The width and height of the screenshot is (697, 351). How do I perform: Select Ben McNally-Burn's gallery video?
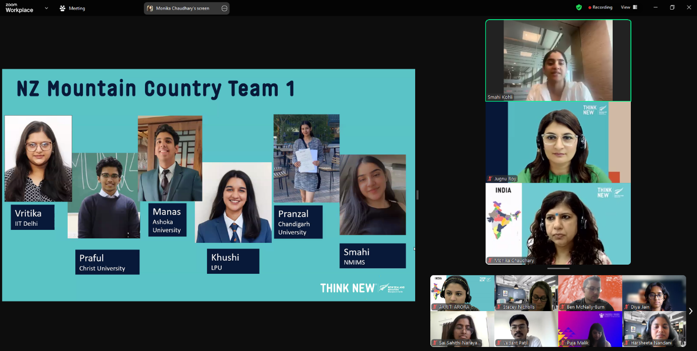click(590, 293)
